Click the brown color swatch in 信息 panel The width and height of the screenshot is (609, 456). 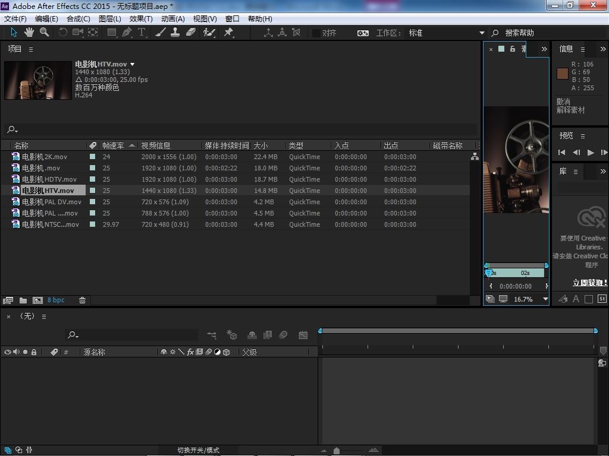click(x=562, y=74)
